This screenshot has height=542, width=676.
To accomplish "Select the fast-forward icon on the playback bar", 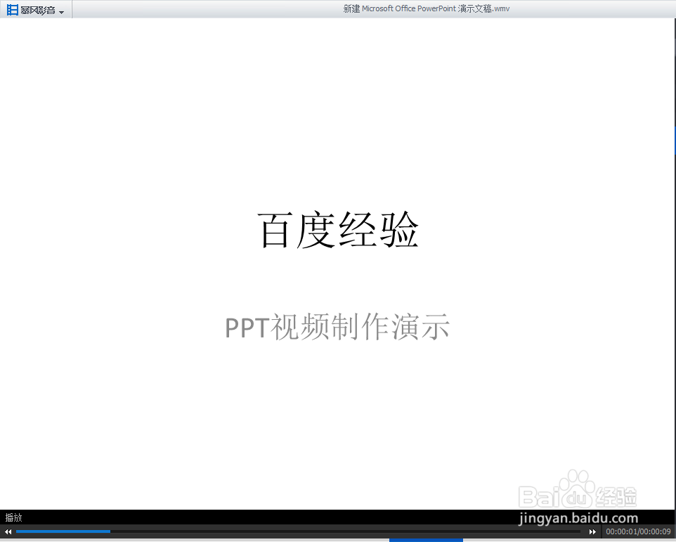I will click(592, 531).
